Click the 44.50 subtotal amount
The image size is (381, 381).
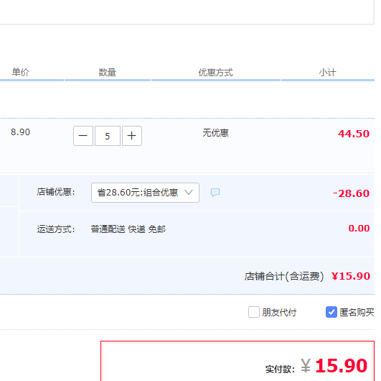tap(354, 134)
